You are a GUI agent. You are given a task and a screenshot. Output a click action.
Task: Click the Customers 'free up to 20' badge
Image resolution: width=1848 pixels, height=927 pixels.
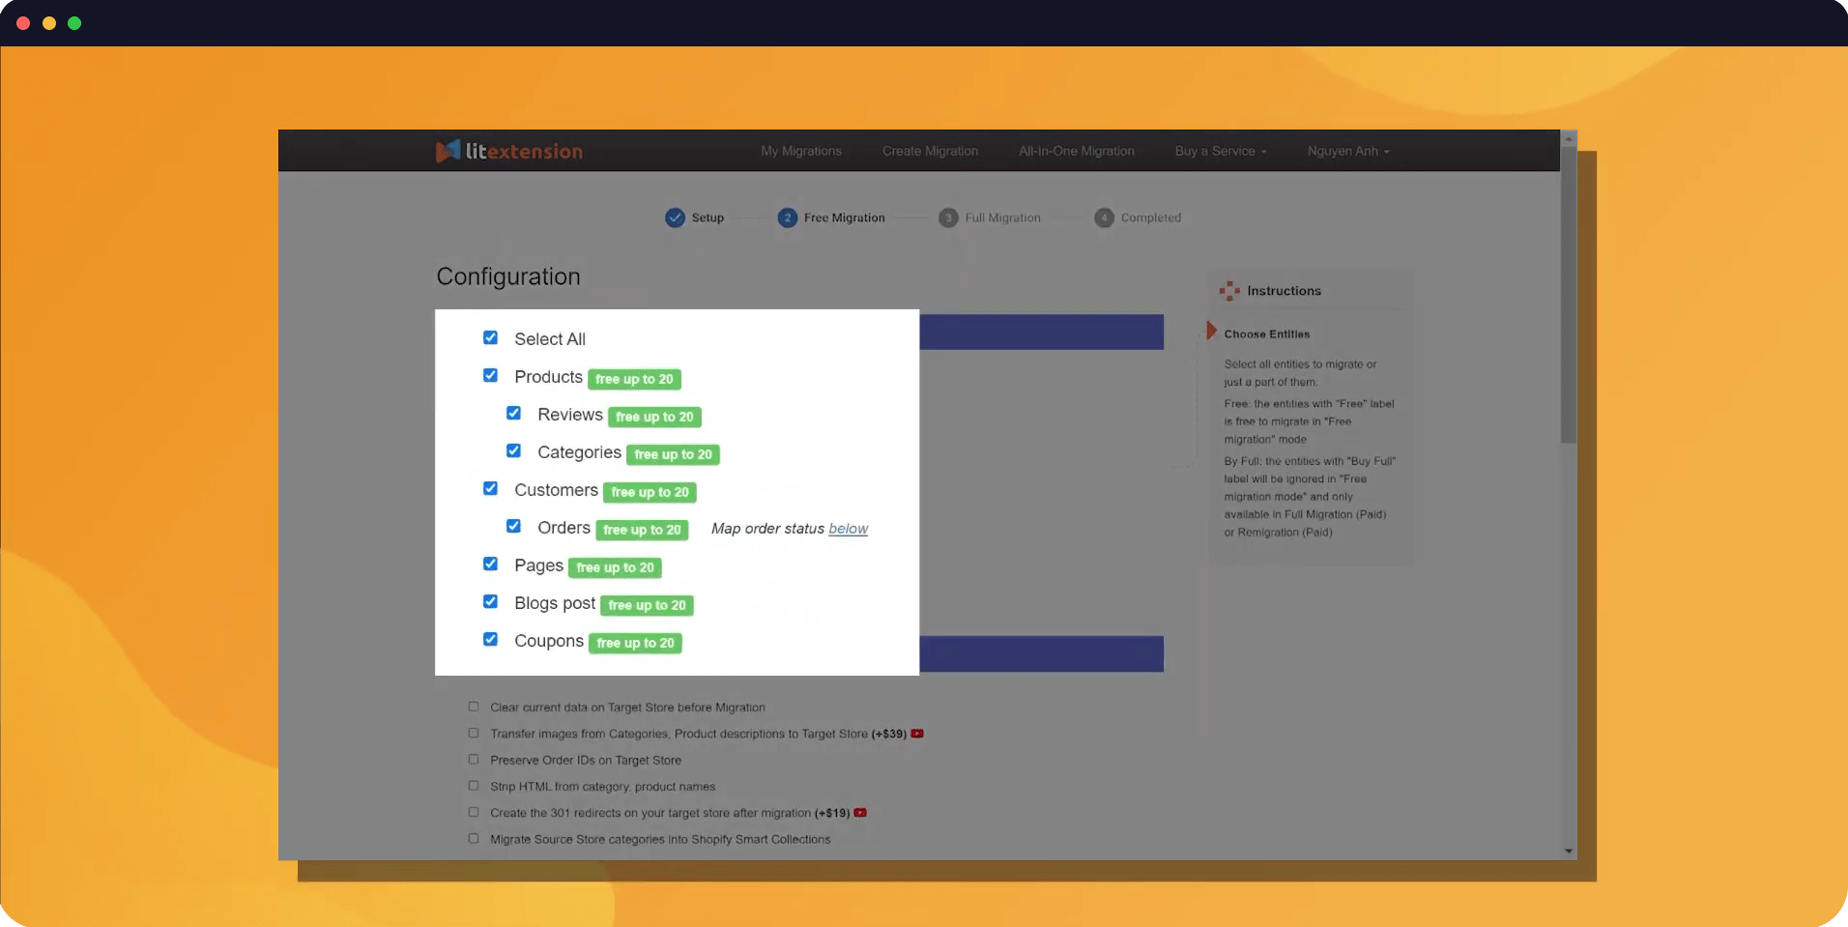650,492
